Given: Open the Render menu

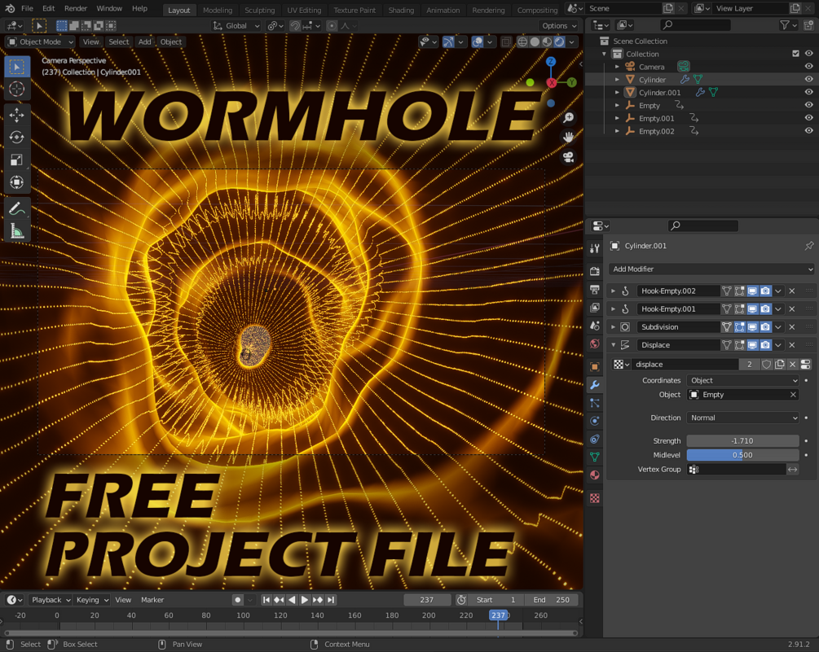Looking at the screenshot, I should pos(76,9).
